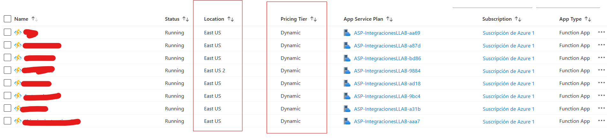Sort by Status column arrows

186,19
